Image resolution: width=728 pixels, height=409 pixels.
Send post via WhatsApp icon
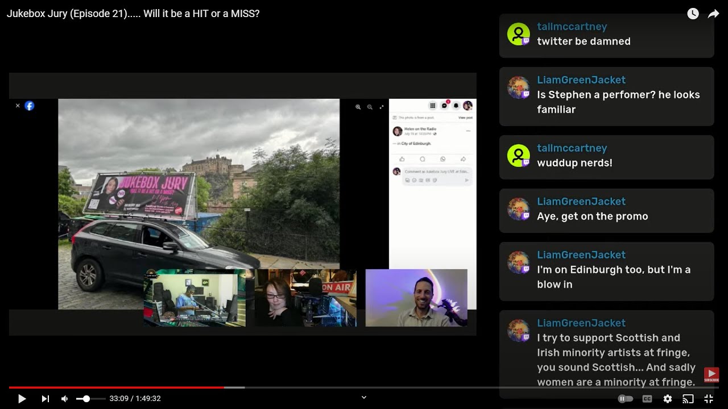click(443, 159)
